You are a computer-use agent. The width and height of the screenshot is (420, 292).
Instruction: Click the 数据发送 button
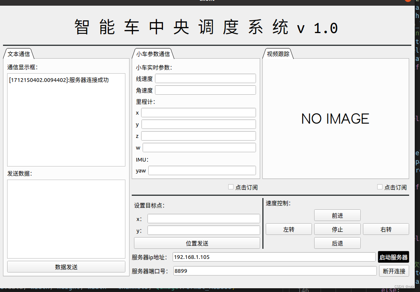click(66, 267)
